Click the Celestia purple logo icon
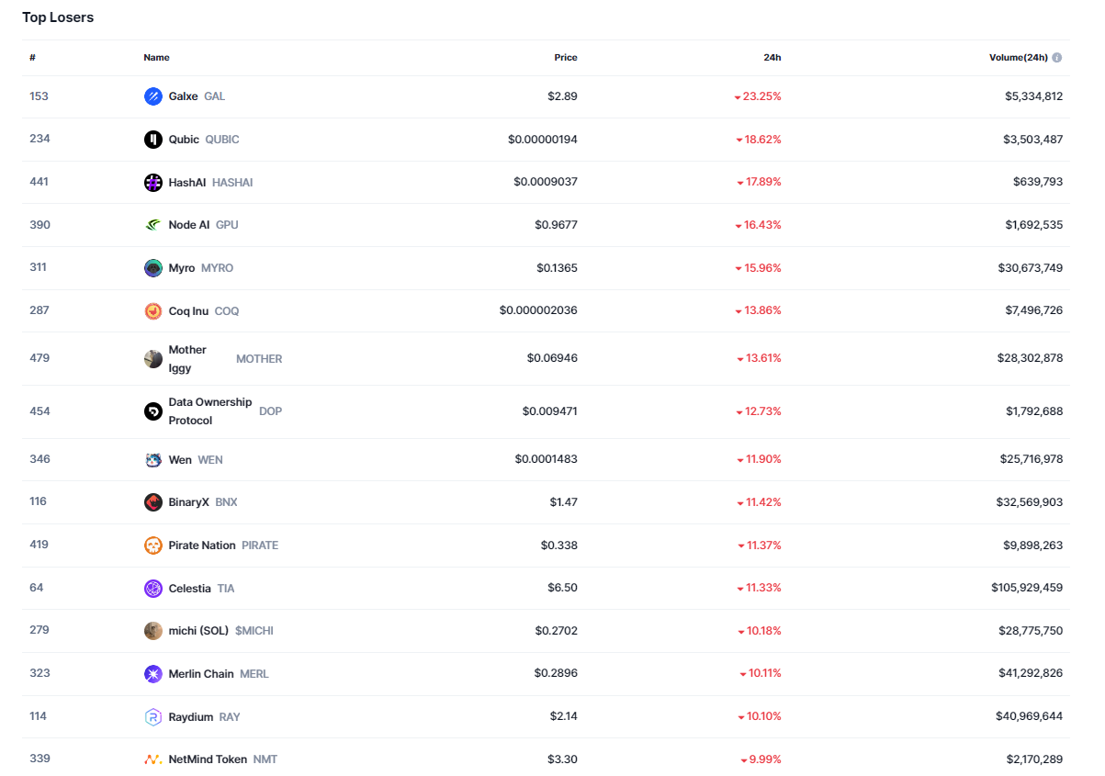Viewport: 1105px width, 776px height. point(153,589)
